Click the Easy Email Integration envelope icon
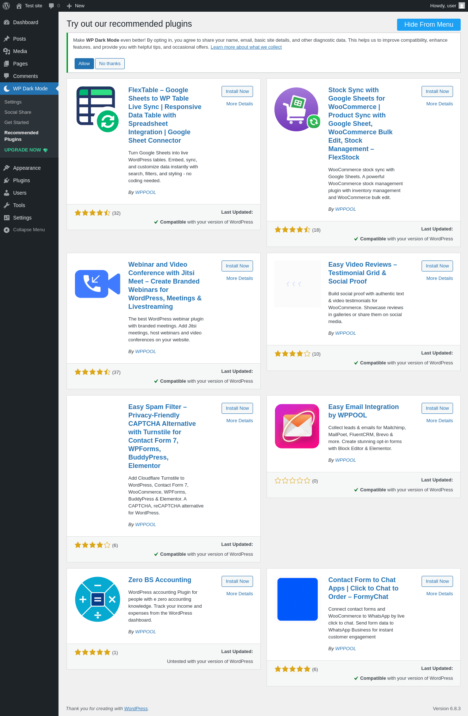 (297, 426)
